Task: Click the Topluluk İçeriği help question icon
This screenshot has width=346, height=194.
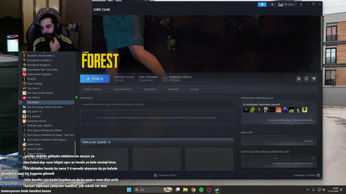Action: click(x=109, y=142)
